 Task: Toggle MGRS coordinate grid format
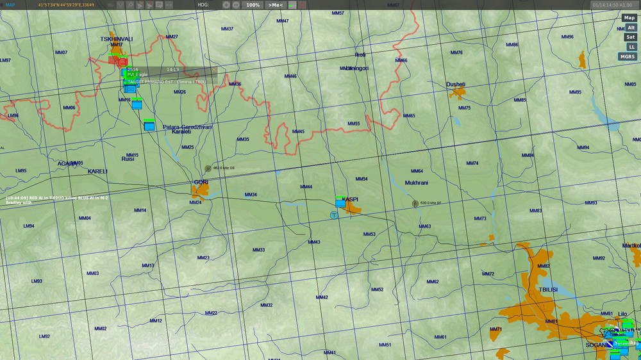click(x=627, y=56)
